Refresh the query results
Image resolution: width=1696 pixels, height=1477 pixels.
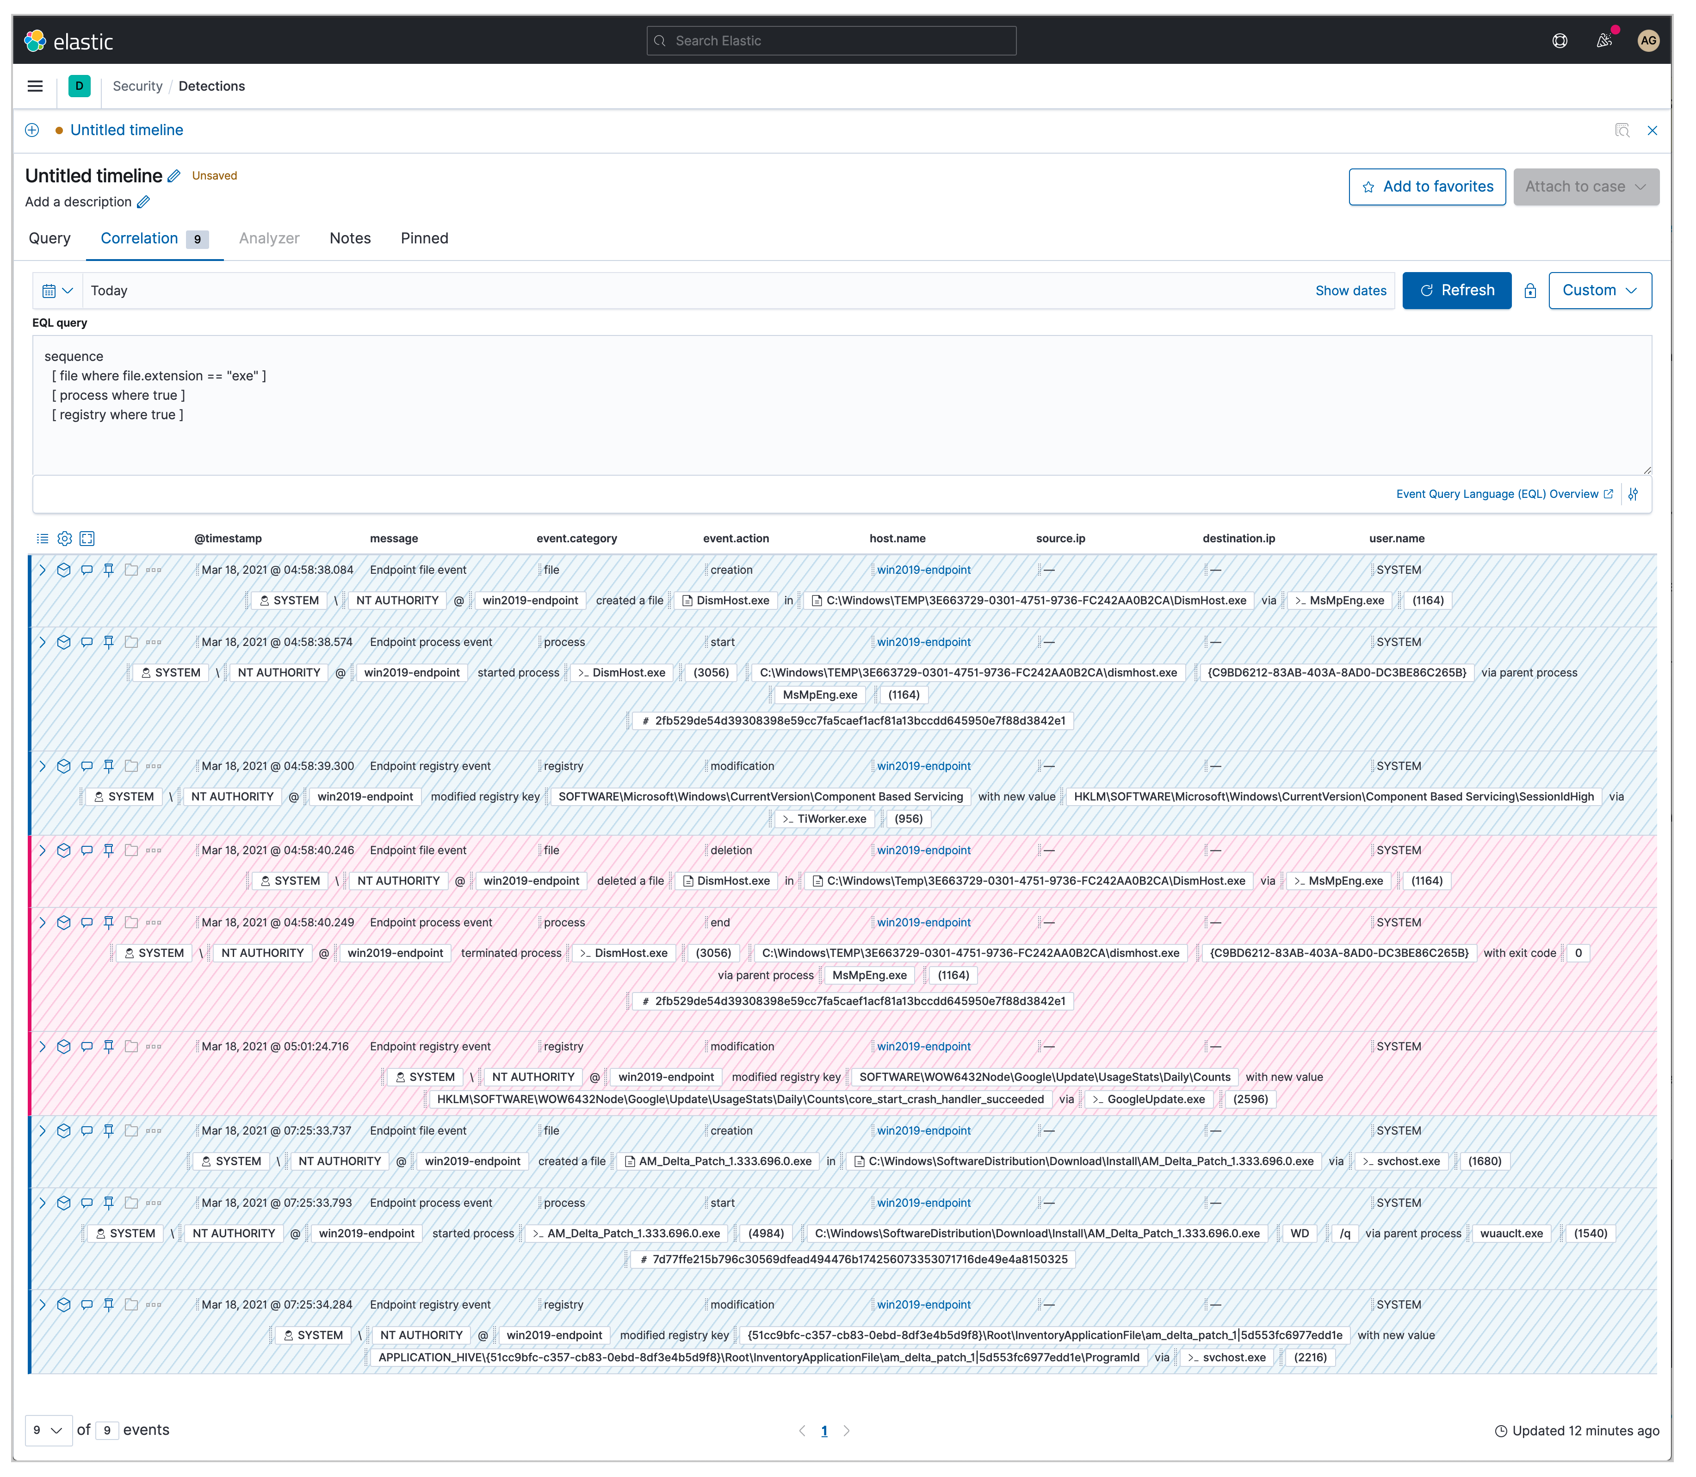click(x=1456, y=290)
